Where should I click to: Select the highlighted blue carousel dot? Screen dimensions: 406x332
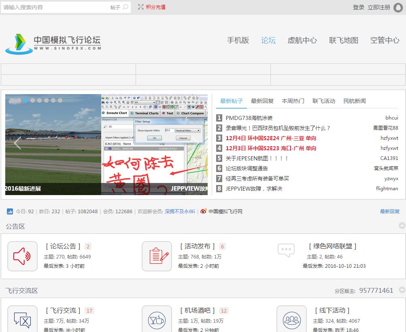[26, 101]
